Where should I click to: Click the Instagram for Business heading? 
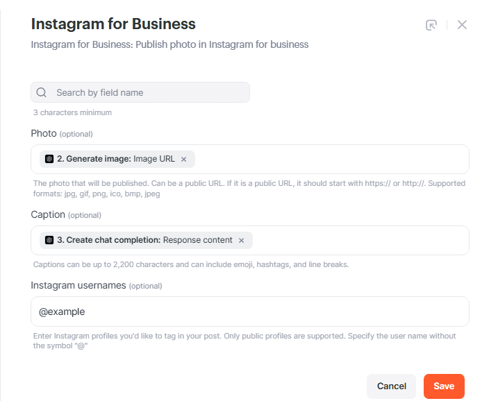point(113,24)
